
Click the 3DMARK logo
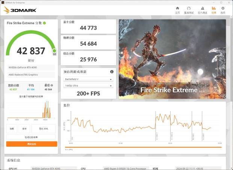click(20, 10)
